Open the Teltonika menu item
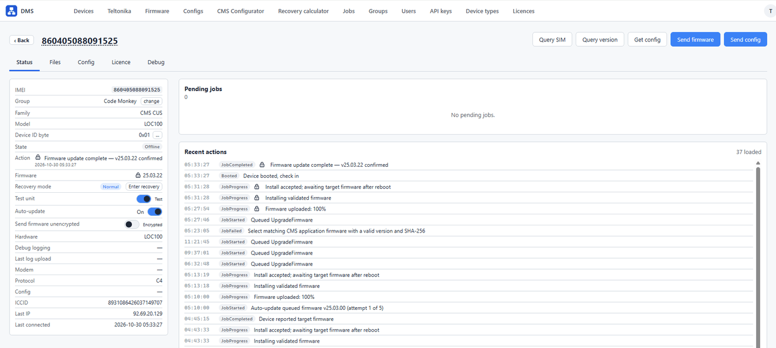776x348 pixels. click(x=120, y=11)
